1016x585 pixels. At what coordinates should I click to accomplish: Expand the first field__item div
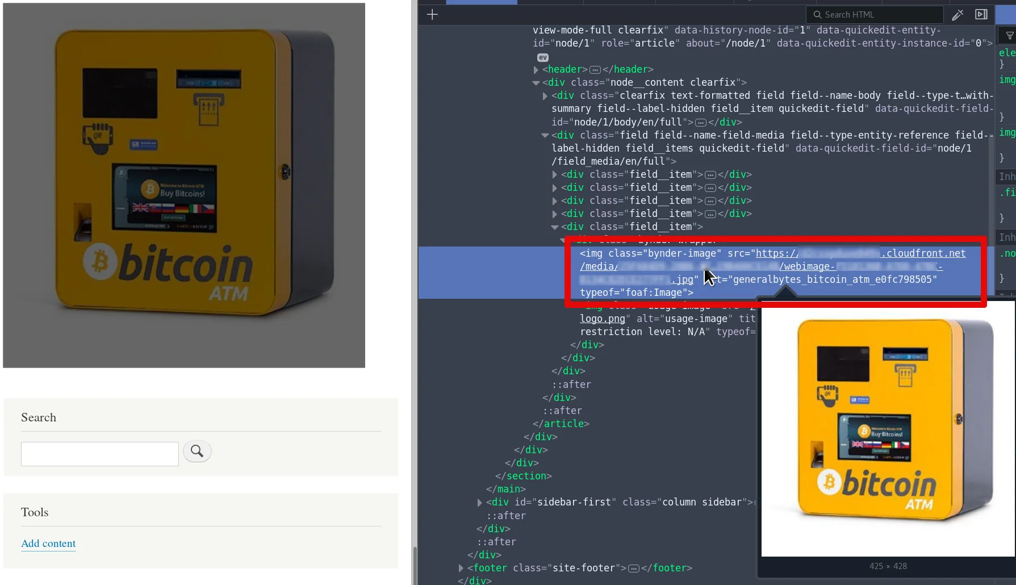(x=555, y=175)
